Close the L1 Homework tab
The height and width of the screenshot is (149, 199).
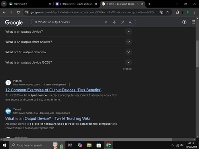(x=96, y=4)
